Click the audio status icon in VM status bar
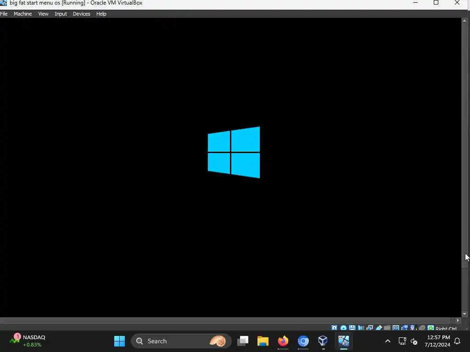470x352 pixels. (361, 328)
